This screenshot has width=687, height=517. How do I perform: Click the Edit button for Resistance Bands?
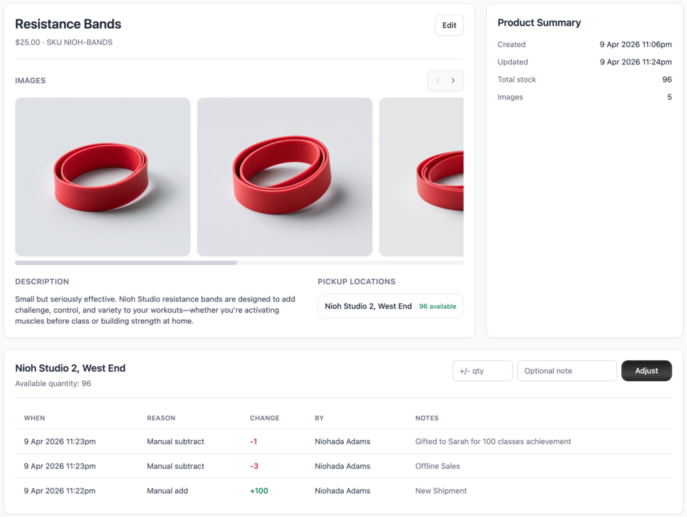point(449,25)
